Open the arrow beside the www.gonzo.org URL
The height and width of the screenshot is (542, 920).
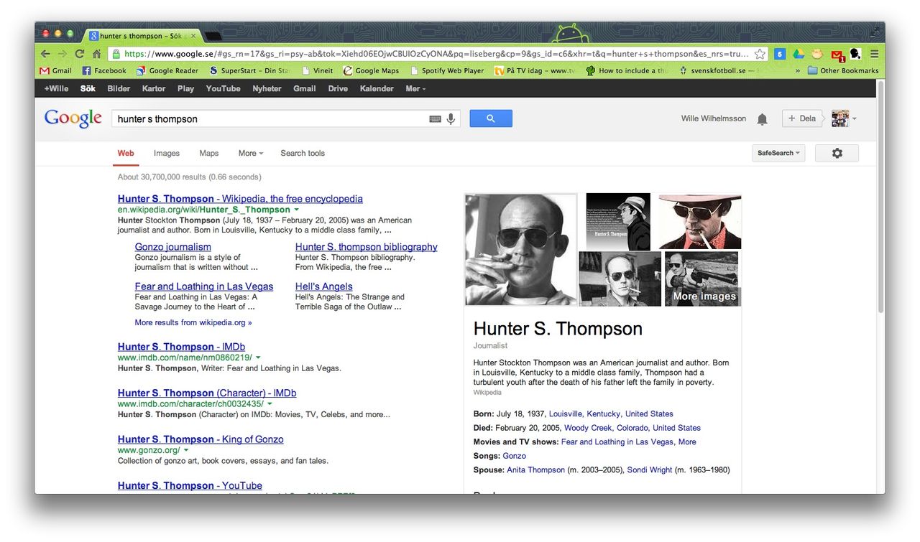(x=186, y=450)
